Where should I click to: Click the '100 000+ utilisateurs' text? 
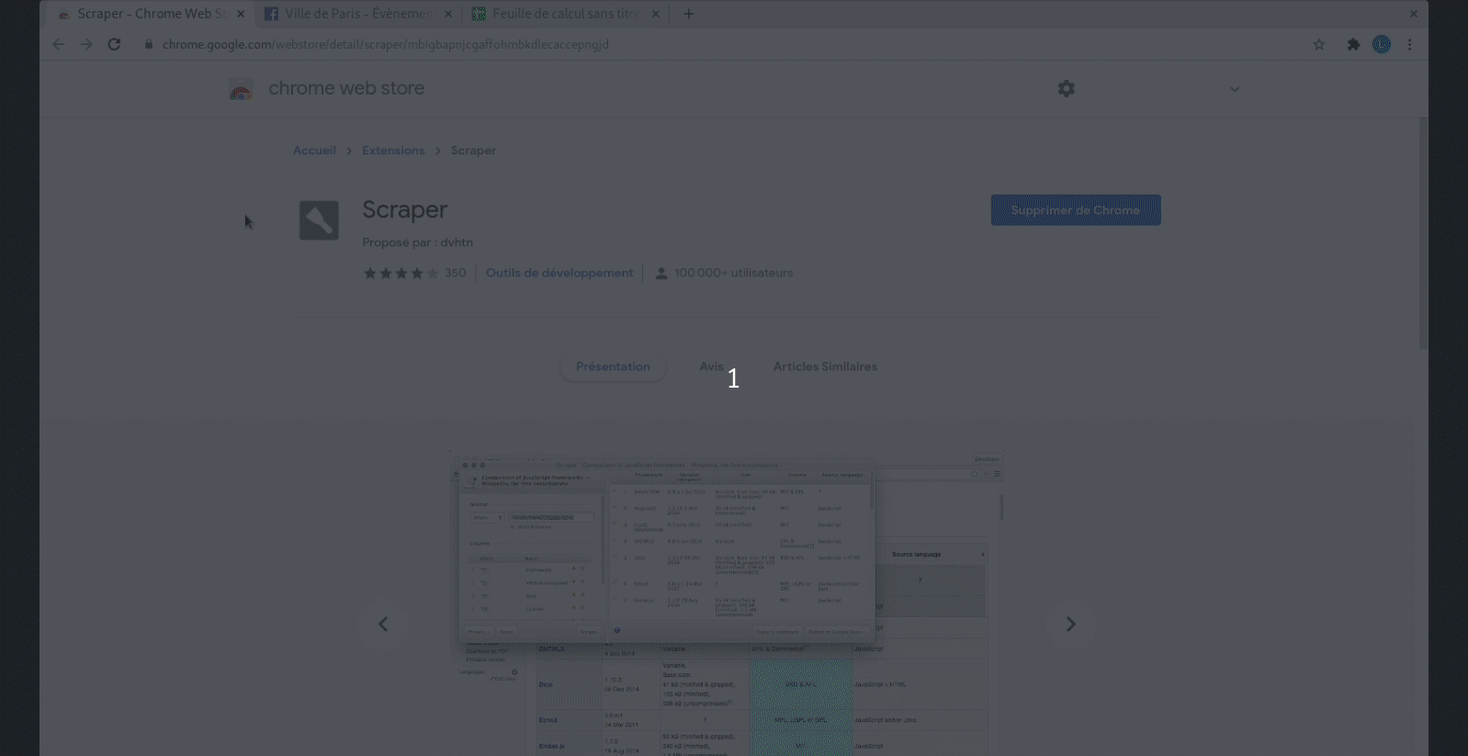733,273
